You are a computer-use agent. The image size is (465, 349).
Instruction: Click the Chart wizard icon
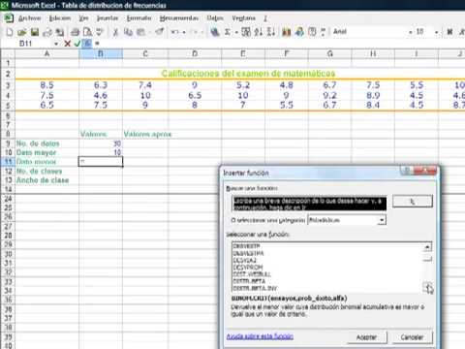[x=286, y=32]
